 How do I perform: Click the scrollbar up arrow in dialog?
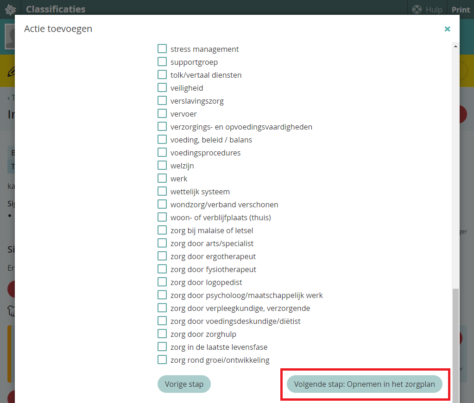coord(455,46)
